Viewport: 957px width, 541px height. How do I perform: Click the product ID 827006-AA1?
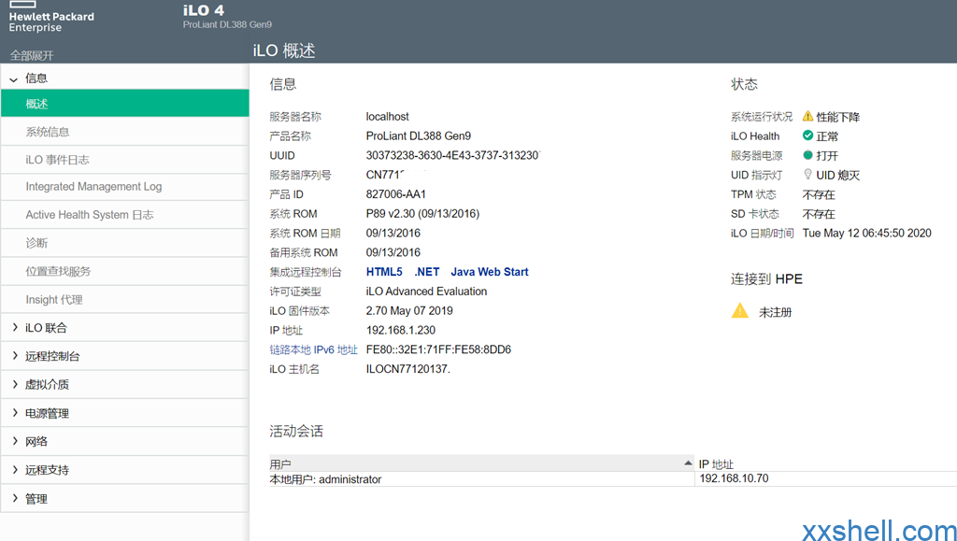tap(396, 194)
